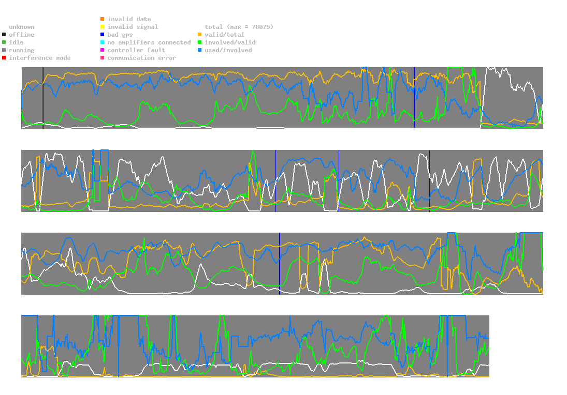This screenshot has width=567, height=395.
Task: Select the blue used/involved line swatch
Action: coord(200,50)
